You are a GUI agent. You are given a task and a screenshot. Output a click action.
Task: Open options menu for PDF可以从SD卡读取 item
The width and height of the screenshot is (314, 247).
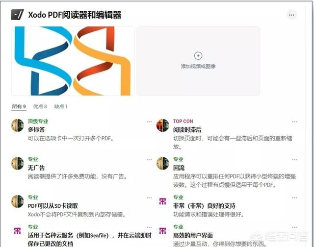[x=149, y=198]
